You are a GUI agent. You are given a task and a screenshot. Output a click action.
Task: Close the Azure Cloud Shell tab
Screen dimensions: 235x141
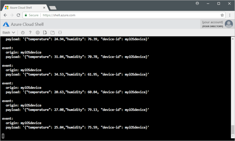coord(44,8)
